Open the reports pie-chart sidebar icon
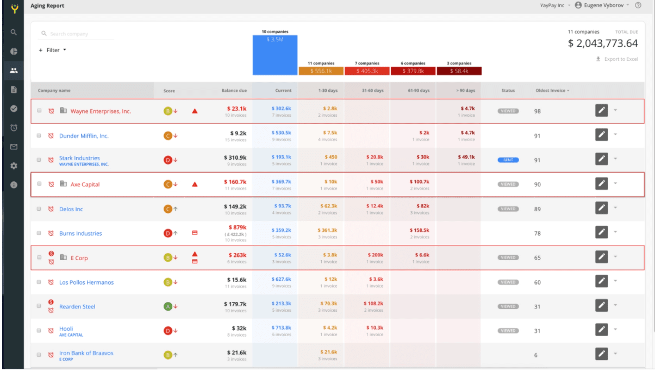The image size is (655, 372). 14,52
